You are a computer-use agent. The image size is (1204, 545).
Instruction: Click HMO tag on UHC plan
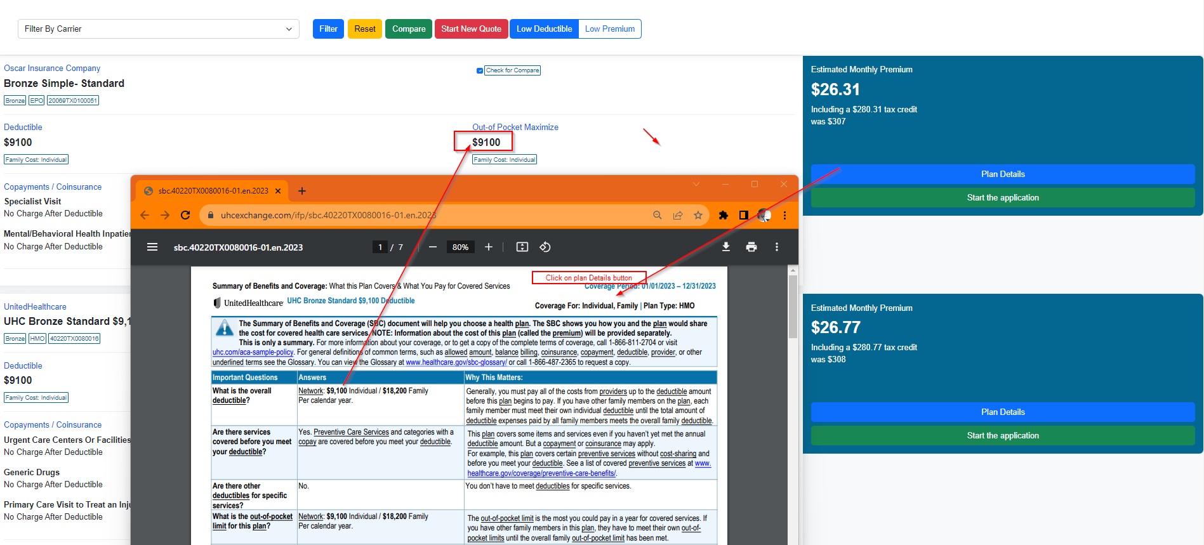(x=37, y=338)
